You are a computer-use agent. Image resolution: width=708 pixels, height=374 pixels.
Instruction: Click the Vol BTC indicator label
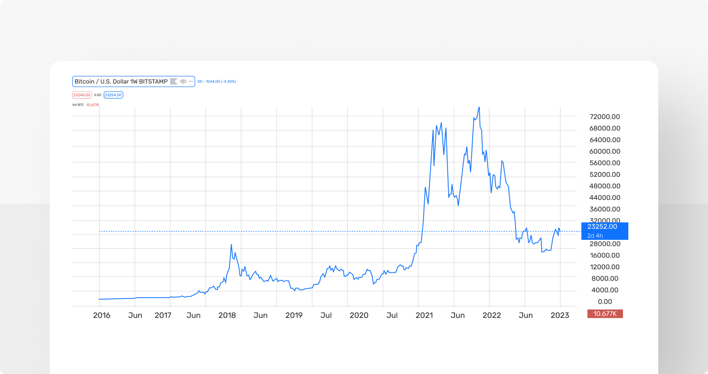tap(78, 105)
